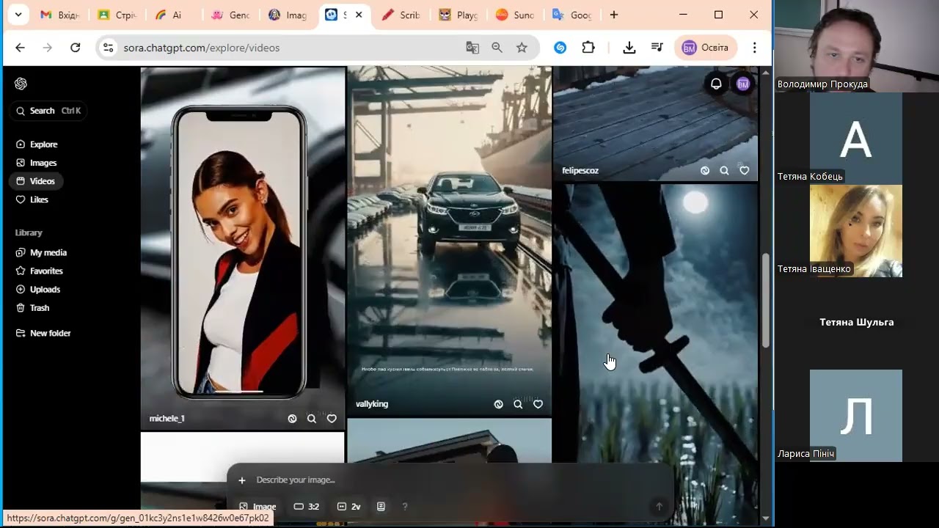Like the vallyking video with heart icon
The width and height of the screenshot is (939, 528).
point(538,404)
